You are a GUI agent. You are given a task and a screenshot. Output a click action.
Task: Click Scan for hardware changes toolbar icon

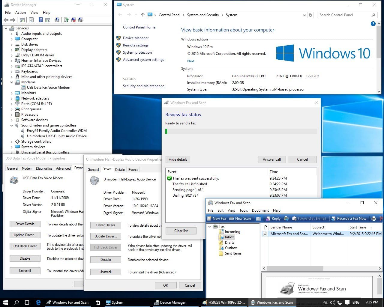pyautogui.click(x=57, y=20)
